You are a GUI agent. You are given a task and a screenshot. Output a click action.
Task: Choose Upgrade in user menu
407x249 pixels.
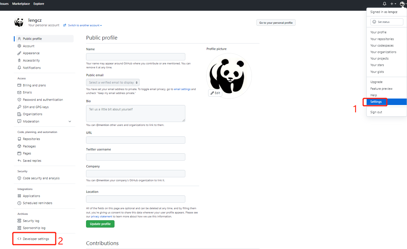(x=376, y=82)
